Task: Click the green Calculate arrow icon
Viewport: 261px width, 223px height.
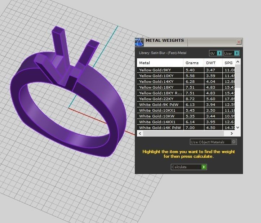Action: pyautogui.click(x=204, y=167)
